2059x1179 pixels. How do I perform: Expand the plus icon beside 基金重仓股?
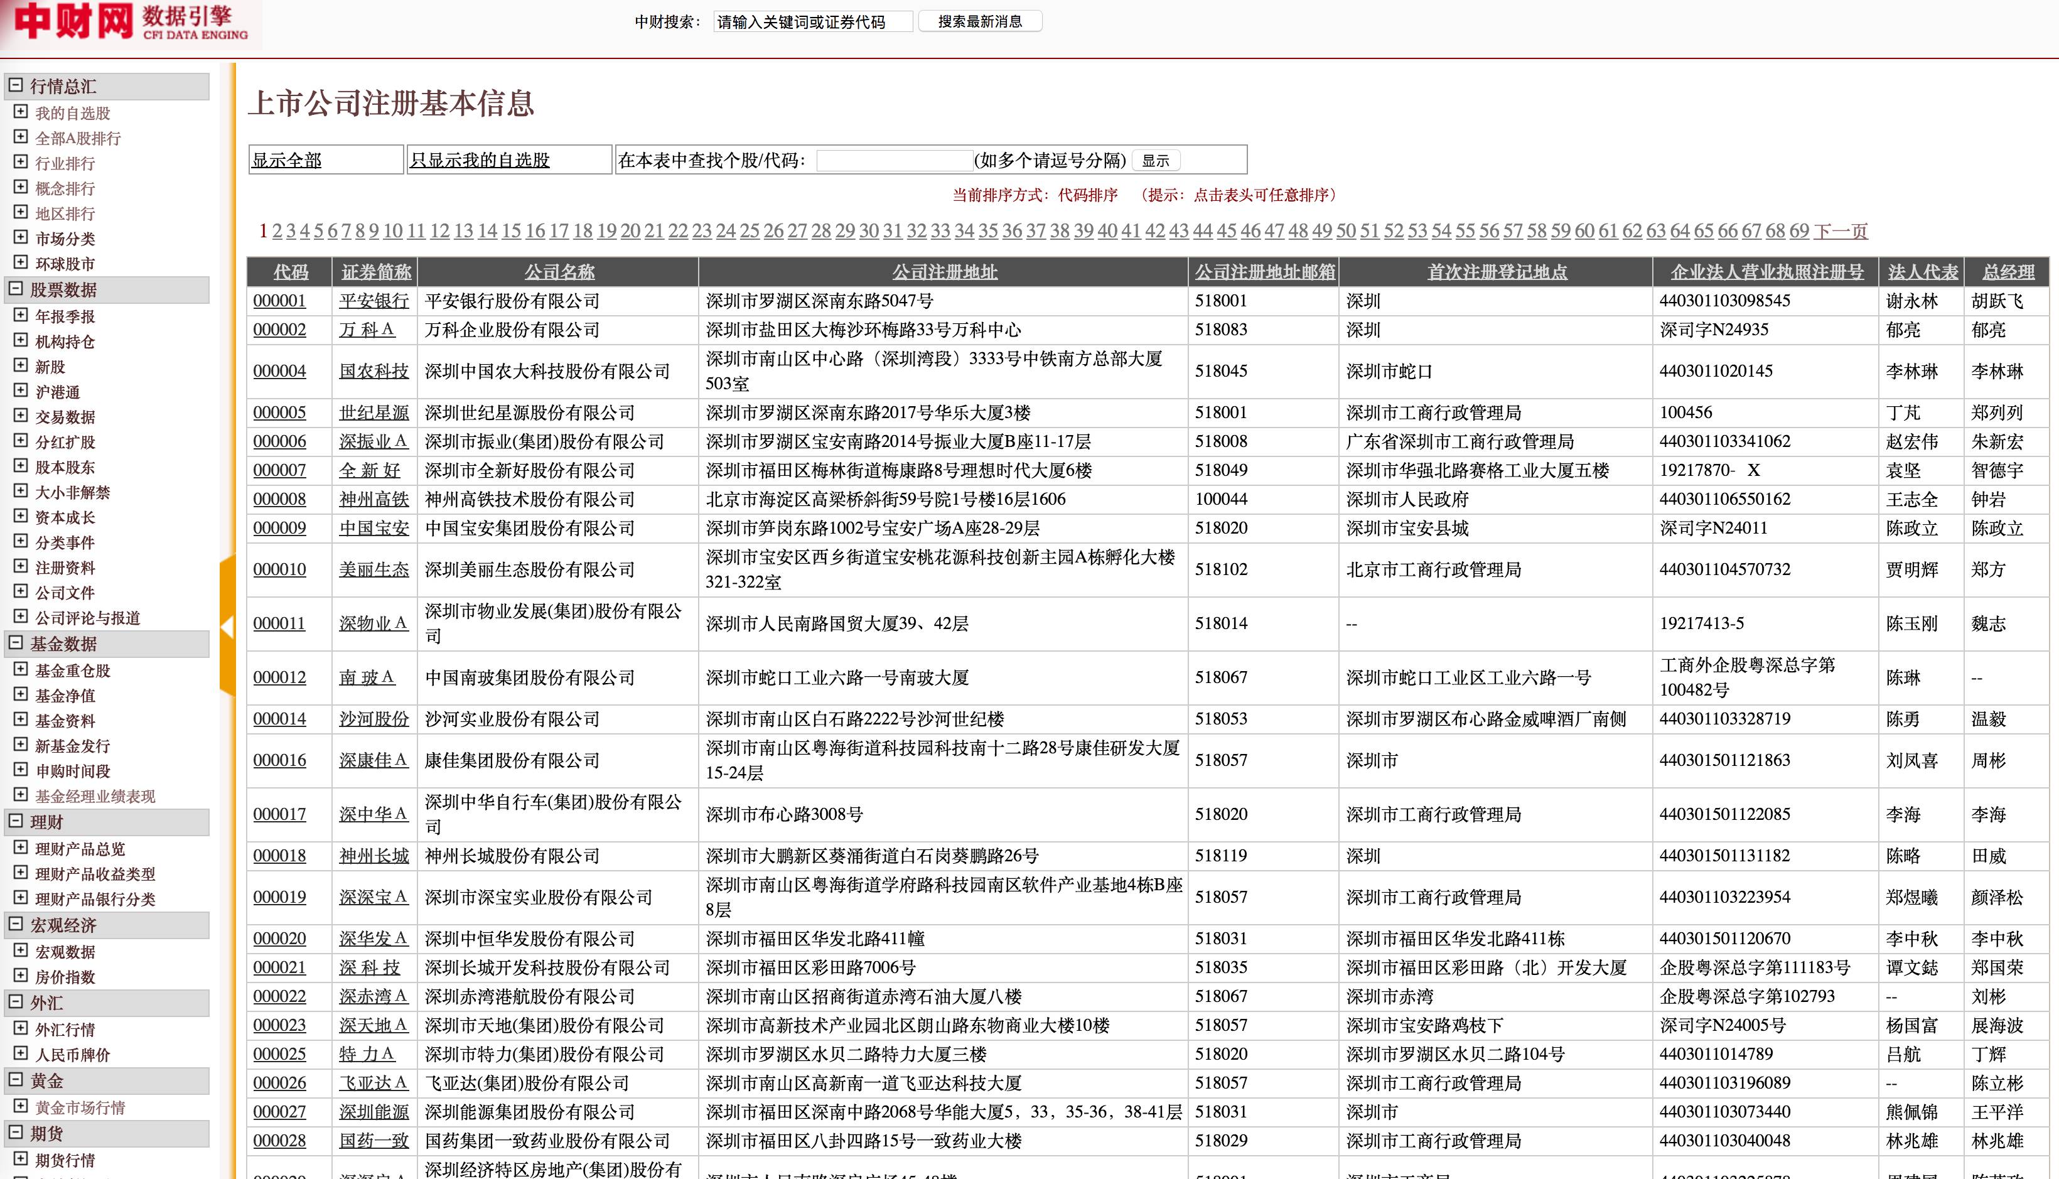[x=21, y=669]
